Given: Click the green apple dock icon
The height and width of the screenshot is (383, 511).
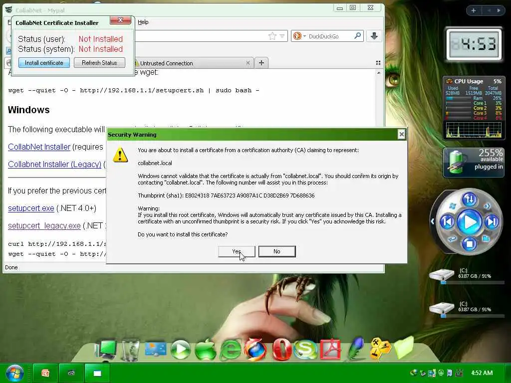Looking at the screenshot, I should coord(206,350).
